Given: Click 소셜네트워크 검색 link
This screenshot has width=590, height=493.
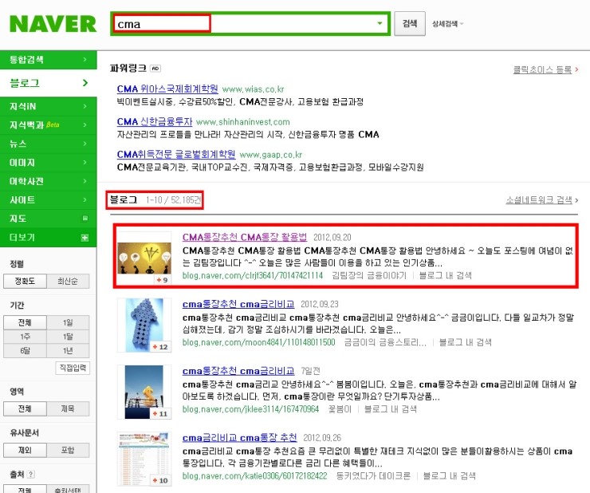Looking at the screenshot, I should pyautogui.click(x=539, y=200).
